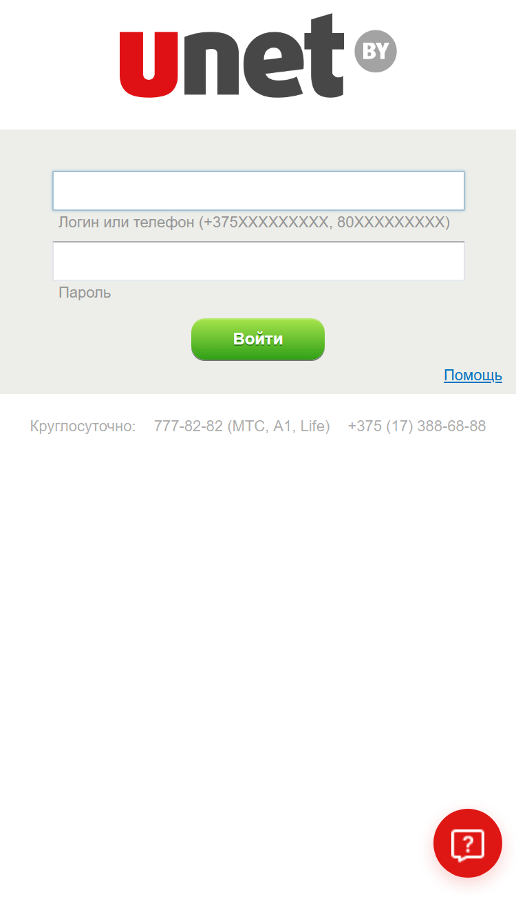516x919 pixels.
Task: Open the red help chat bubble
Action: tap(468, 843)
